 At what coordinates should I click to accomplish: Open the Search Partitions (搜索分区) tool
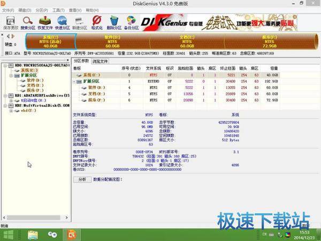28,22
